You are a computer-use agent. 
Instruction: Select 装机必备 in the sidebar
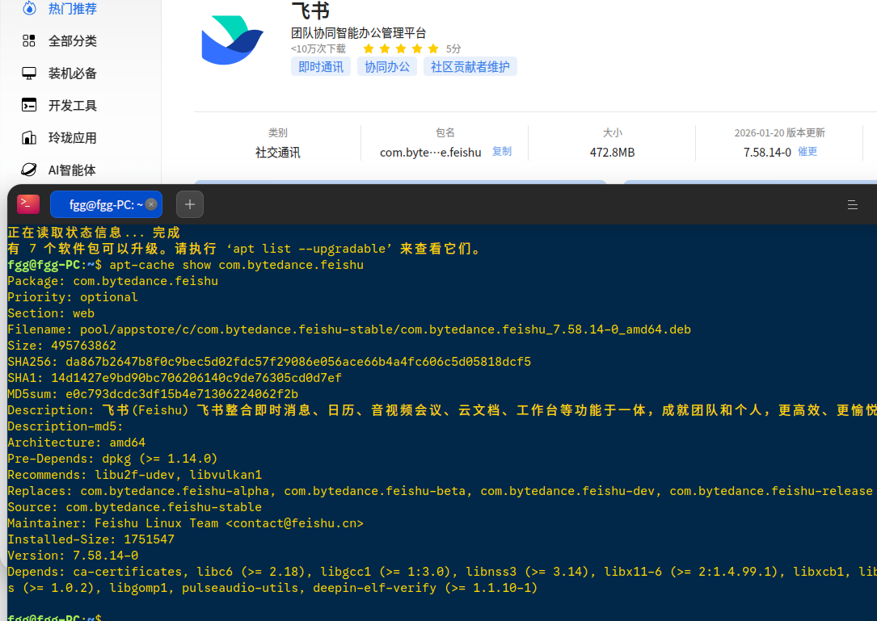pyautogui.click(x=72, y=73)
